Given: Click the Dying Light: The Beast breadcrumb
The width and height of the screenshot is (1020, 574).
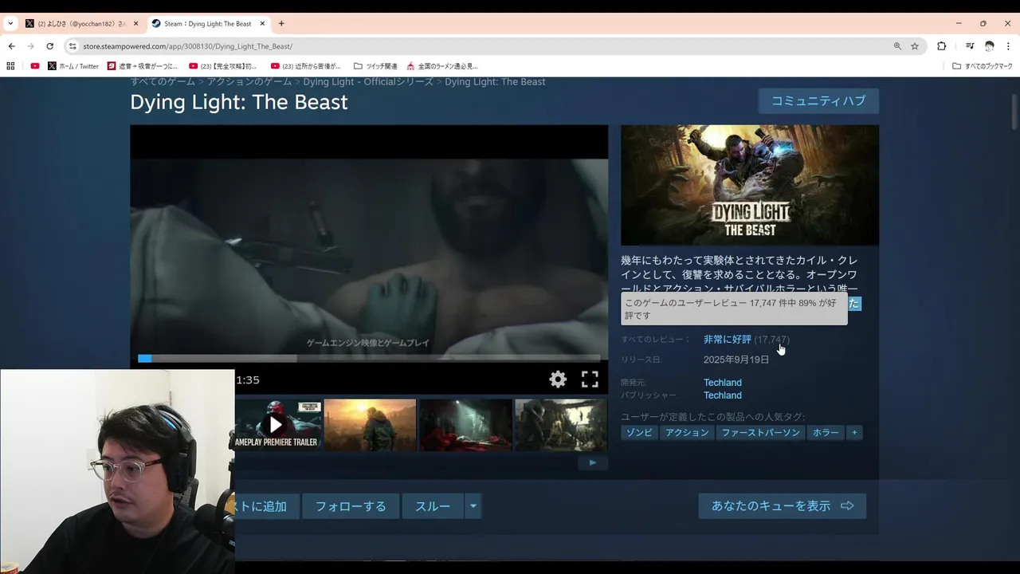Looking at the screenshot, I should pos(495,82).
